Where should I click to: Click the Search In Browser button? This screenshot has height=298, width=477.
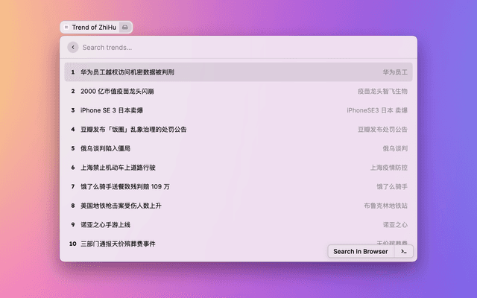point(360,252)
